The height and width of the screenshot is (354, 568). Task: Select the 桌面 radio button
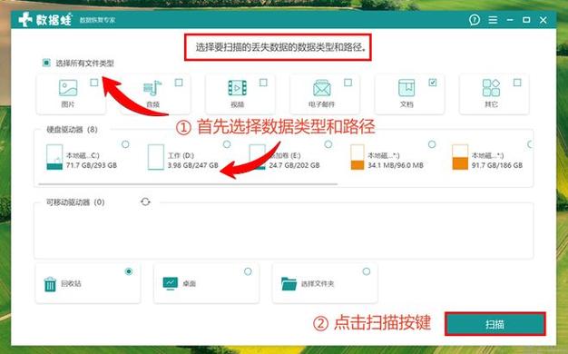coord(248,271)
